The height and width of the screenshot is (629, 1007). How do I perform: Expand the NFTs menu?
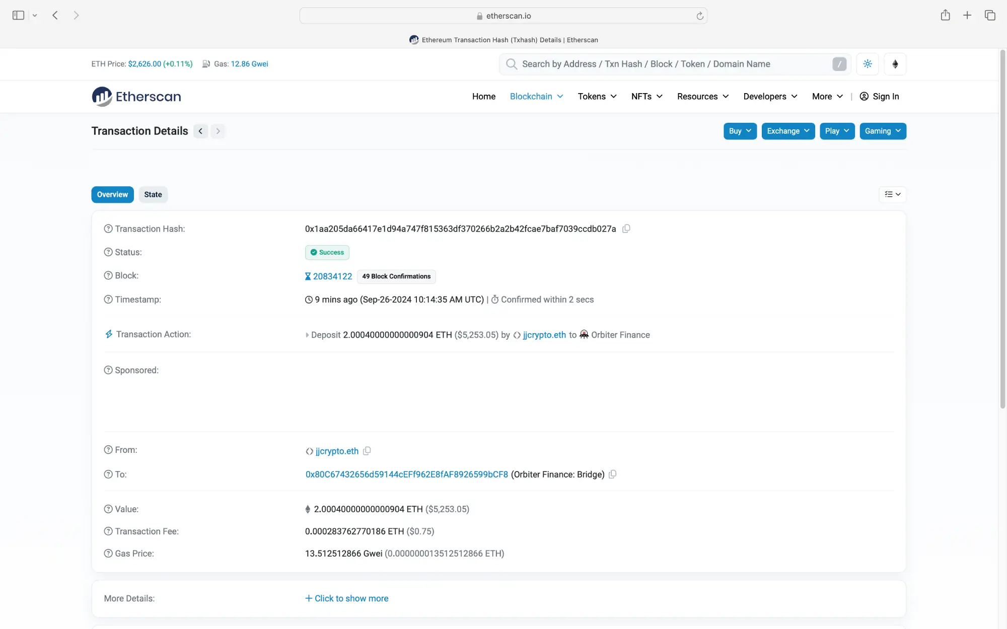pyautogui.click(x=647, y=96)
